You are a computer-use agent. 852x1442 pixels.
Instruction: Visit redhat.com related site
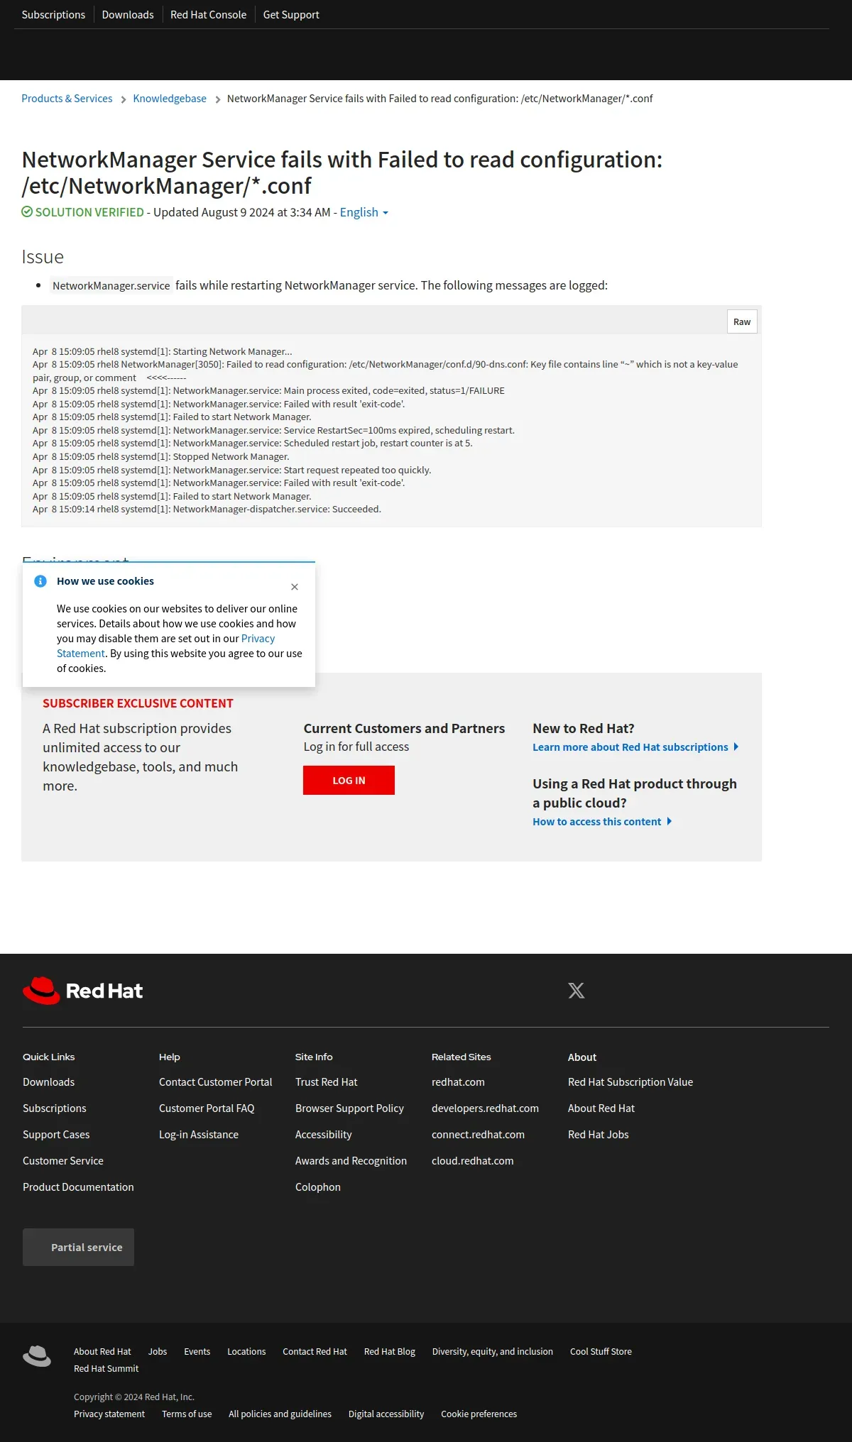point(458,1082)
